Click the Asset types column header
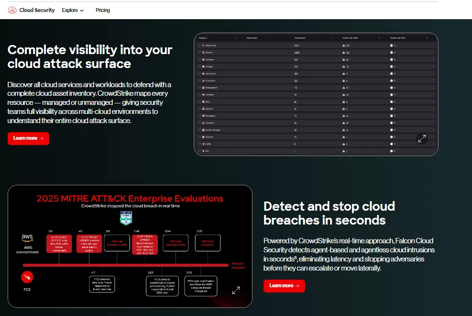 252,38
